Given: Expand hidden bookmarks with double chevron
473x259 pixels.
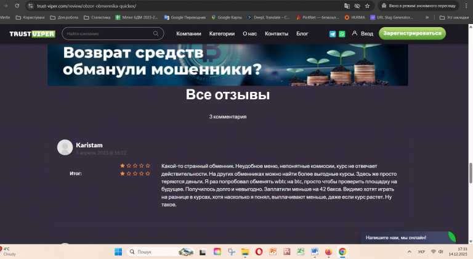Looking at the screenshot, I should click(x=427, y=17).
